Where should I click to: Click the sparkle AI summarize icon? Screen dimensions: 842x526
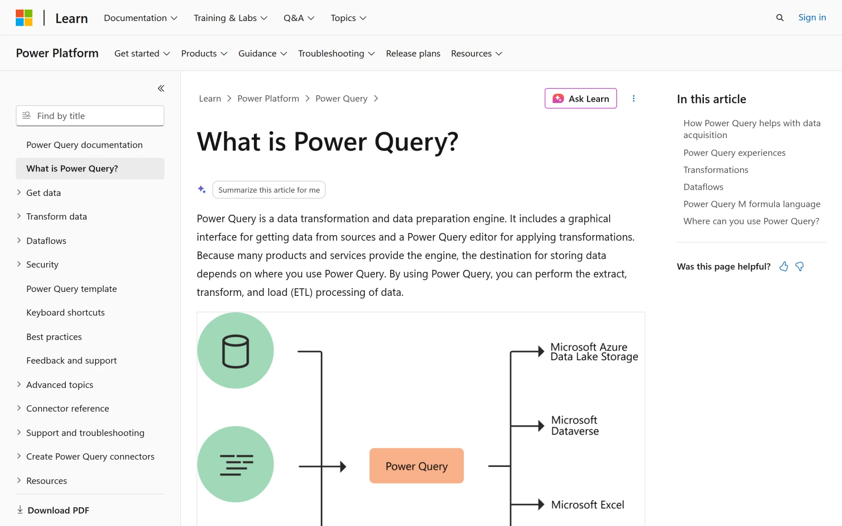coord(202,189)
